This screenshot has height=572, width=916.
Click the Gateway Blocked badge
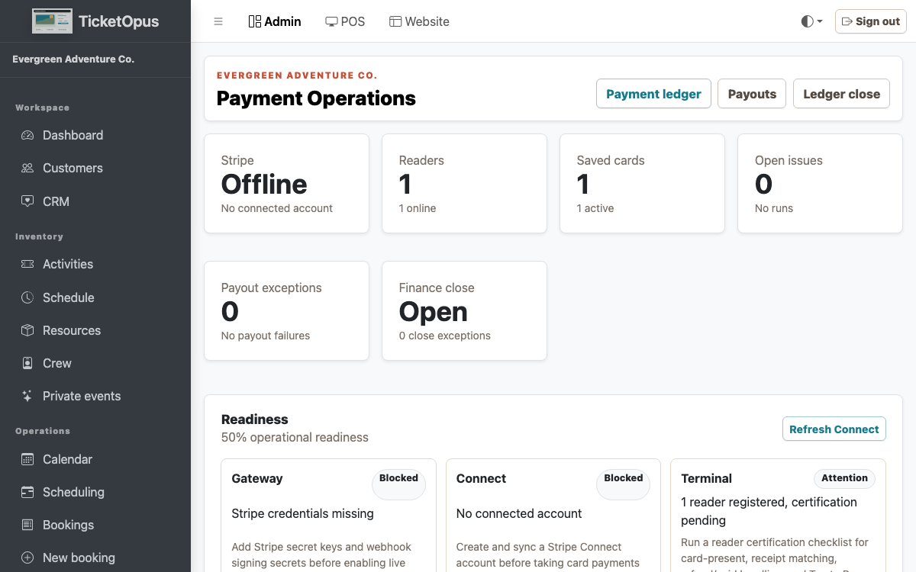click(x=398, y=484)
